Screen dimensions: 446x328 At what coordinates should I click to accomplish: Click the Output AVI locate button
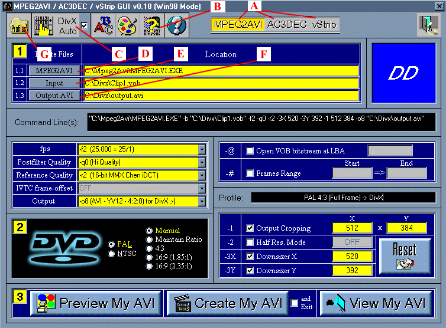pos(54,96)
